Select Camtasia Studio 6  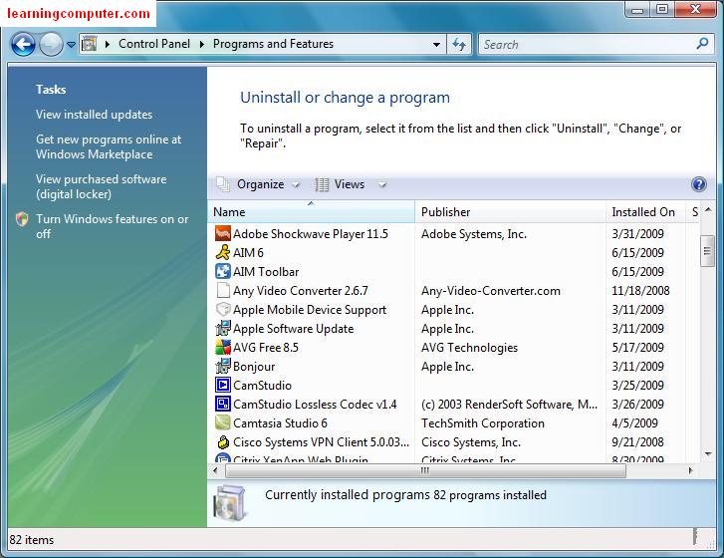tap(280, 423)
